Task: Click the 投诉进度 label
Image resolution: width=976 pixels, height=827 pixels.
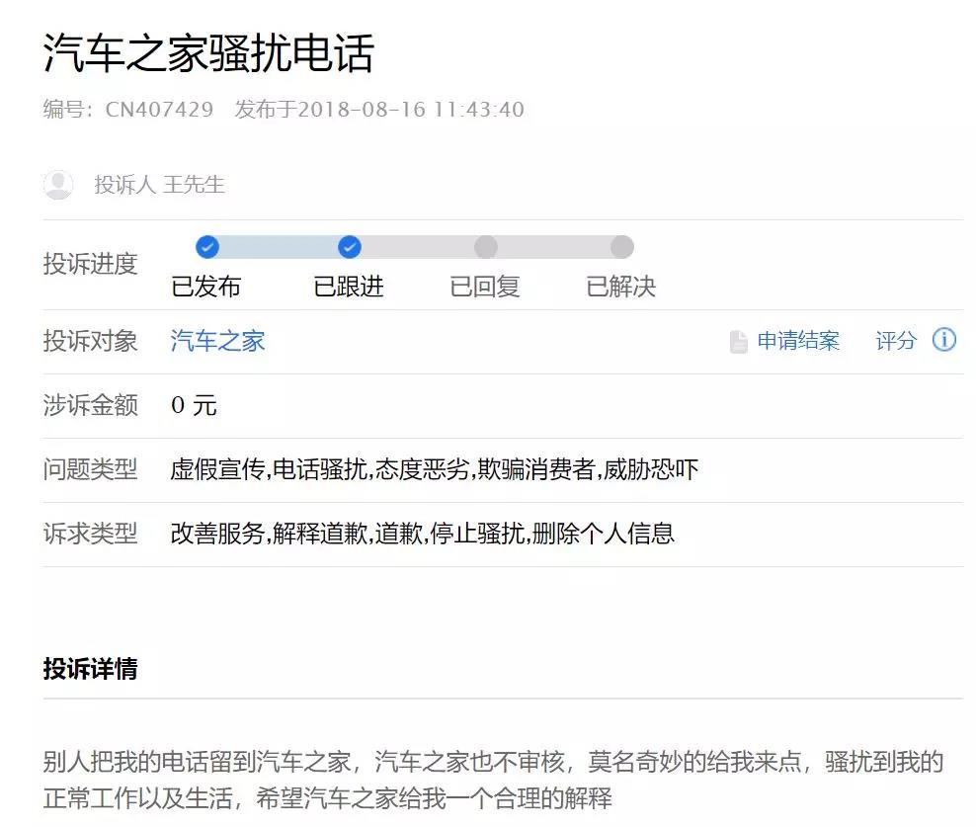Action: click(90, 264)
